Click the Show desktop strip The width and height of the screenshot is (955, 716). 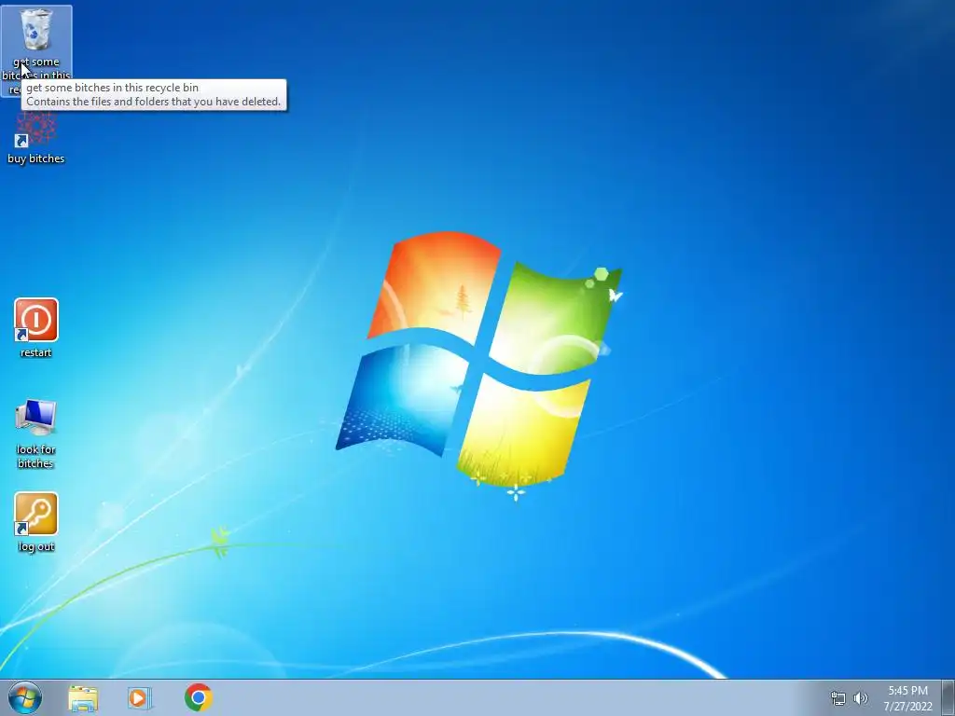(948, 697)
